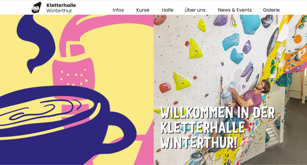Click the yellow triangular hold with holes
This screenshot has width=307, height=165.
click(195, 49)
